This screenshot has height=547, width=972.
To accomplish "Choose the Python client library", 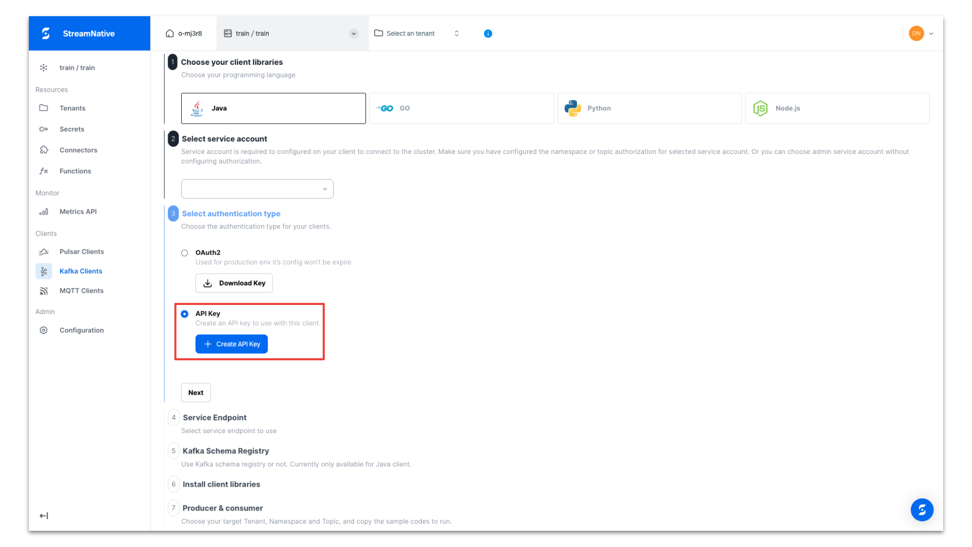I will point(649,108).
